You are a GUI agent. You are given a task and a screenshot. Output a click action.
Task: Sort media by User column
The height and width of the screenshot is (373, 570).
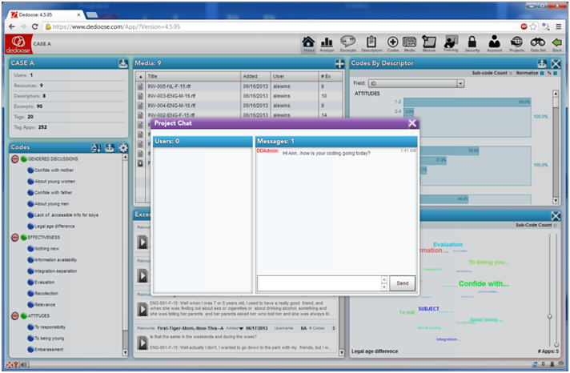point(295,77)
